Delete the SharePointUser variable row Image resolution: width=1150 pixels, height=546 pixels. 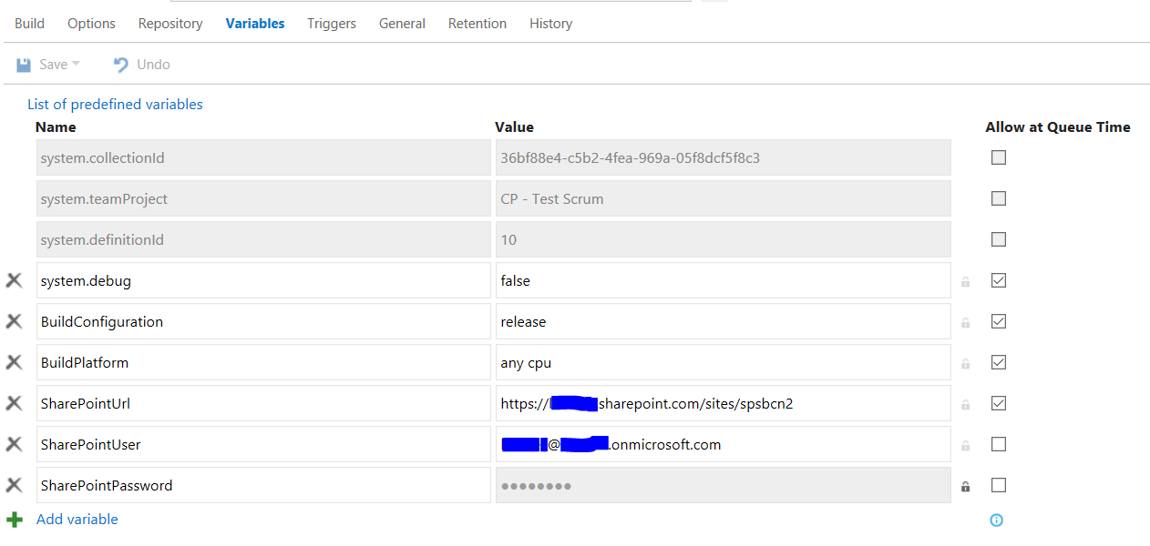(14, 444)
